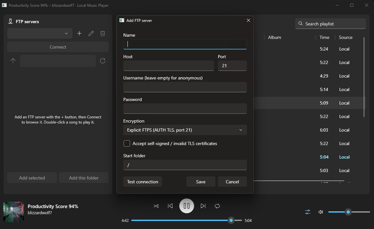Image resolution: width=374 pixels, height=229 pixels.
Task: Toggle shuffle playback
Action: pyautogui.click(x=156, y=206)
